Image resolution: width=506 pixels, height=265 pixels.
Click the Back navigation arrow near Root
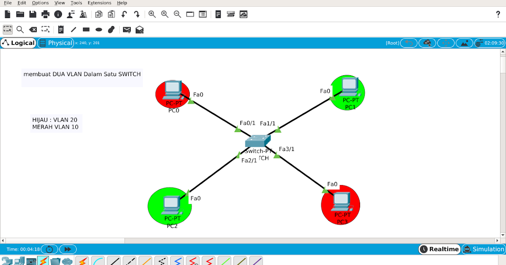pyautogui.click(x=408, y=42)
